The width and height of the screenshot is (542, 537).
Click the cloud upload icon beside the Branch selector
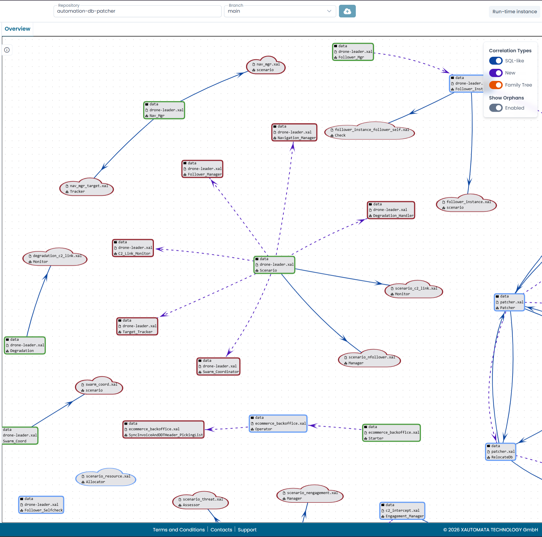[x=347, y=11]
